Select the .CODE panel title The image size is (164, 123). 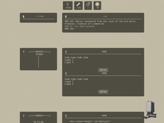pyautogui.click(x=104, y=17)
